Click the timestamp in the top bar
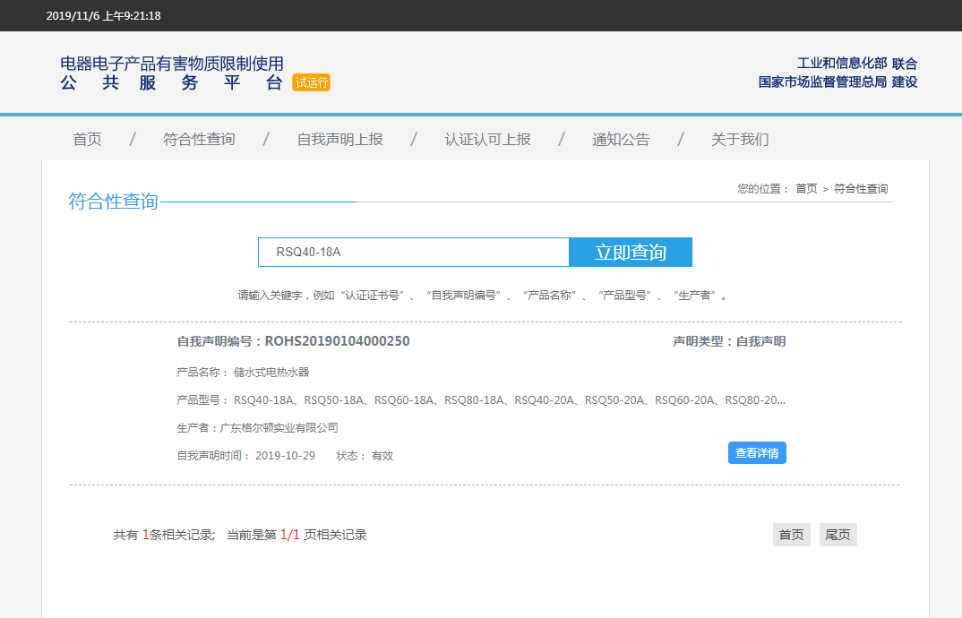Image resolution: width=962 pixels, height=618 pixels. pos(104,16)
